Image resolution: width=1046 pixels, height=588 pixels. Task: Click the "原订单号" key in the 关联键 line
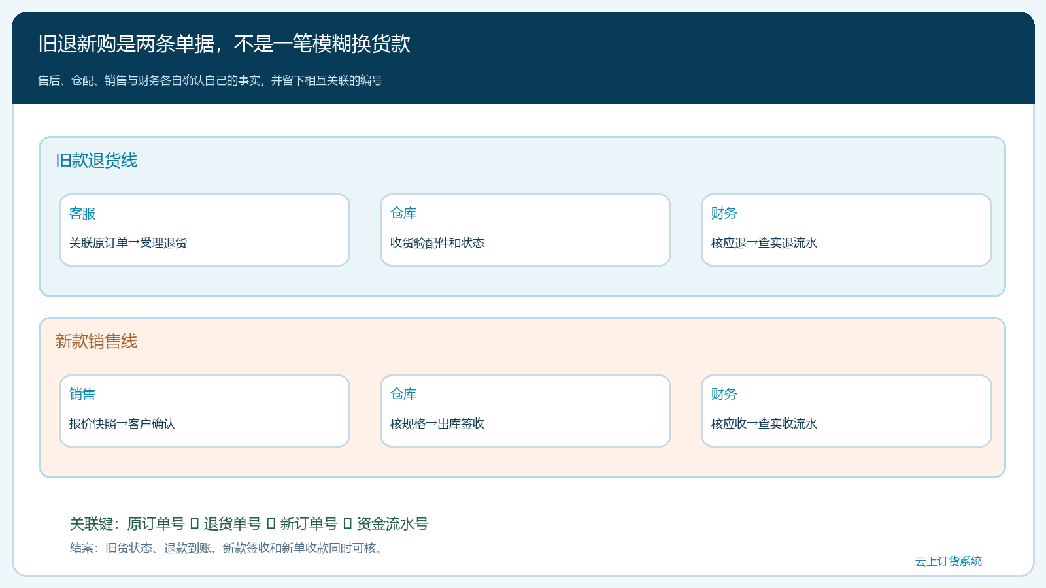[156, 524]
